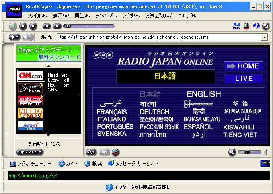273x194 pixels.
Task: Open メッセージ サービス dropdown
Action: pos(133,164)
